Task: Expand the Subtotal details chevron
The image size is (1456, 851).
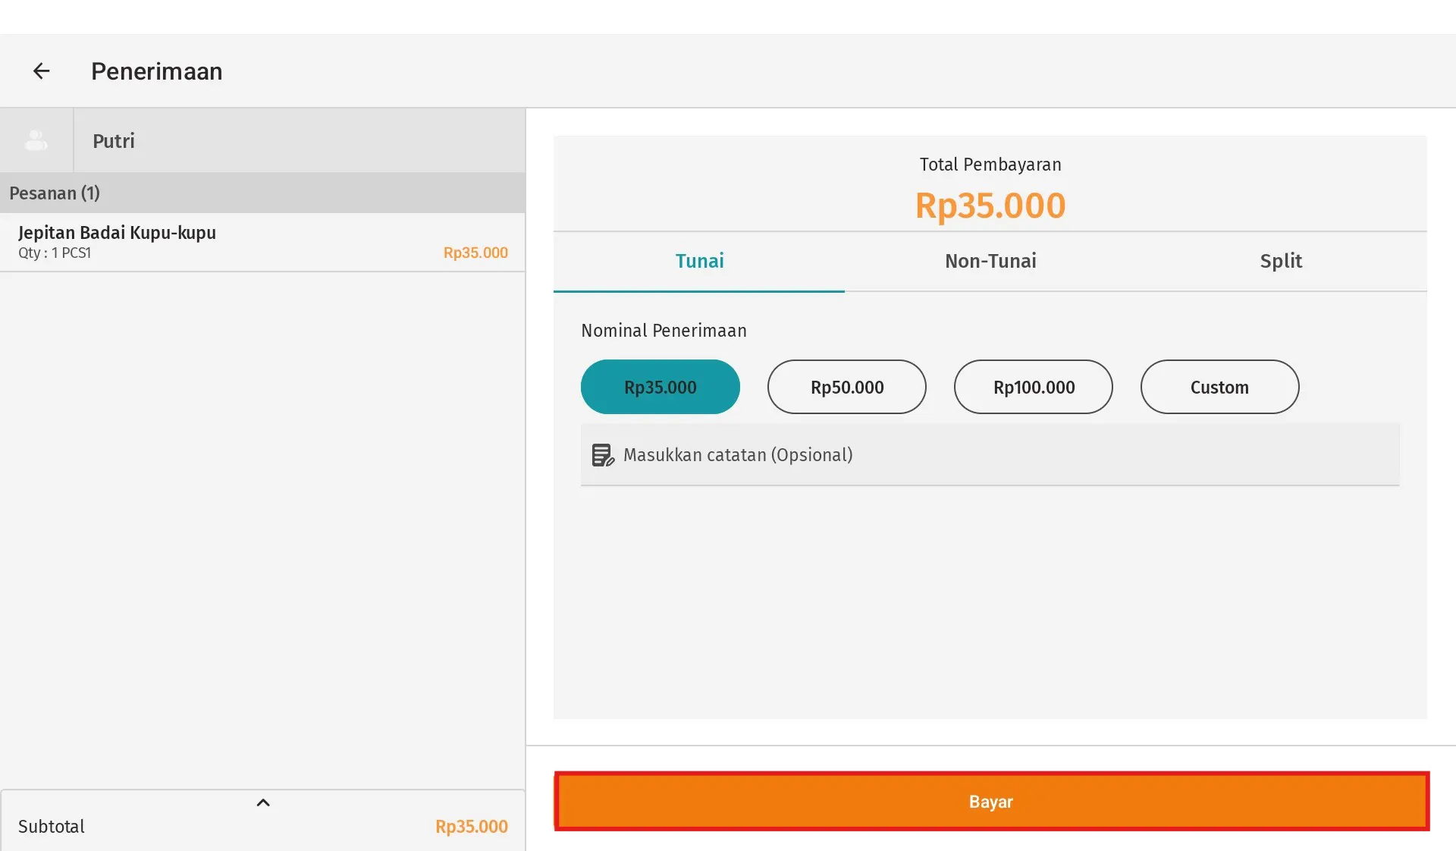Action: (263, 802)
